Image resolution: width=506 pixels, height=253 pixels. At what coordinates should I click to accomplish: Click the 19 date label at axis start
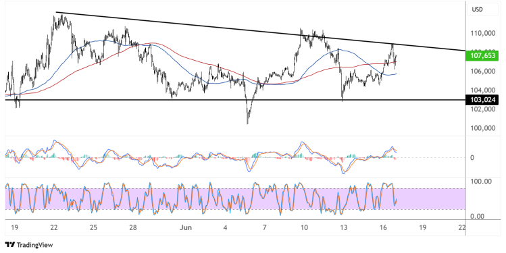coord(14,227)
